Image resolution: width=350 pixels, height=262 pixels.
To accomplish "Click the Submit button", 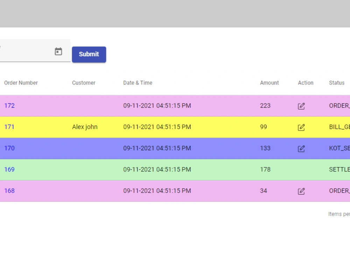I will (x=89, y=54).
